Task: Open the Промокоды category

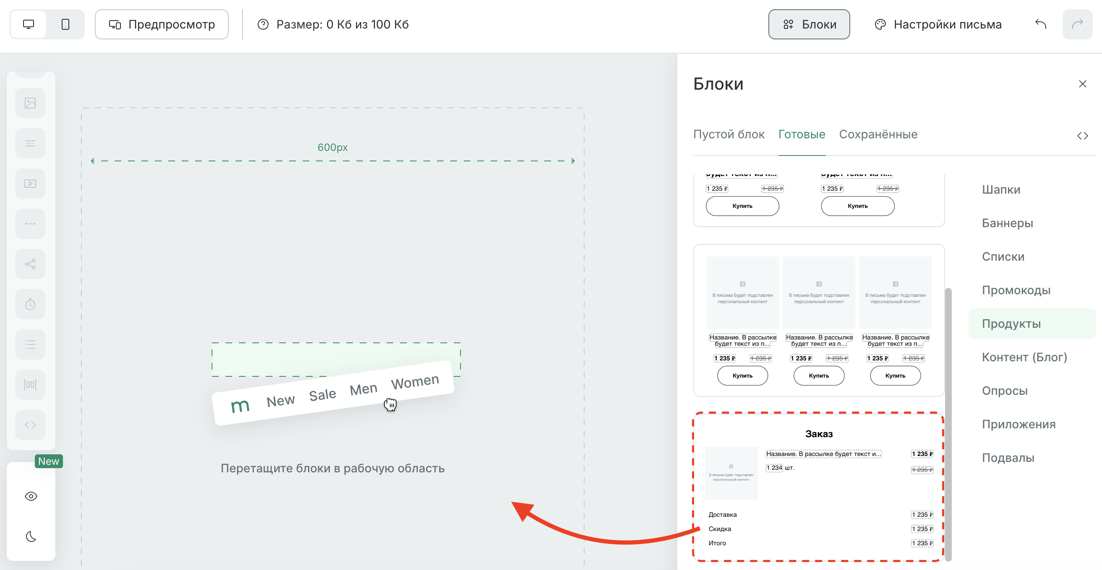Action: (x=1031, y=290)
